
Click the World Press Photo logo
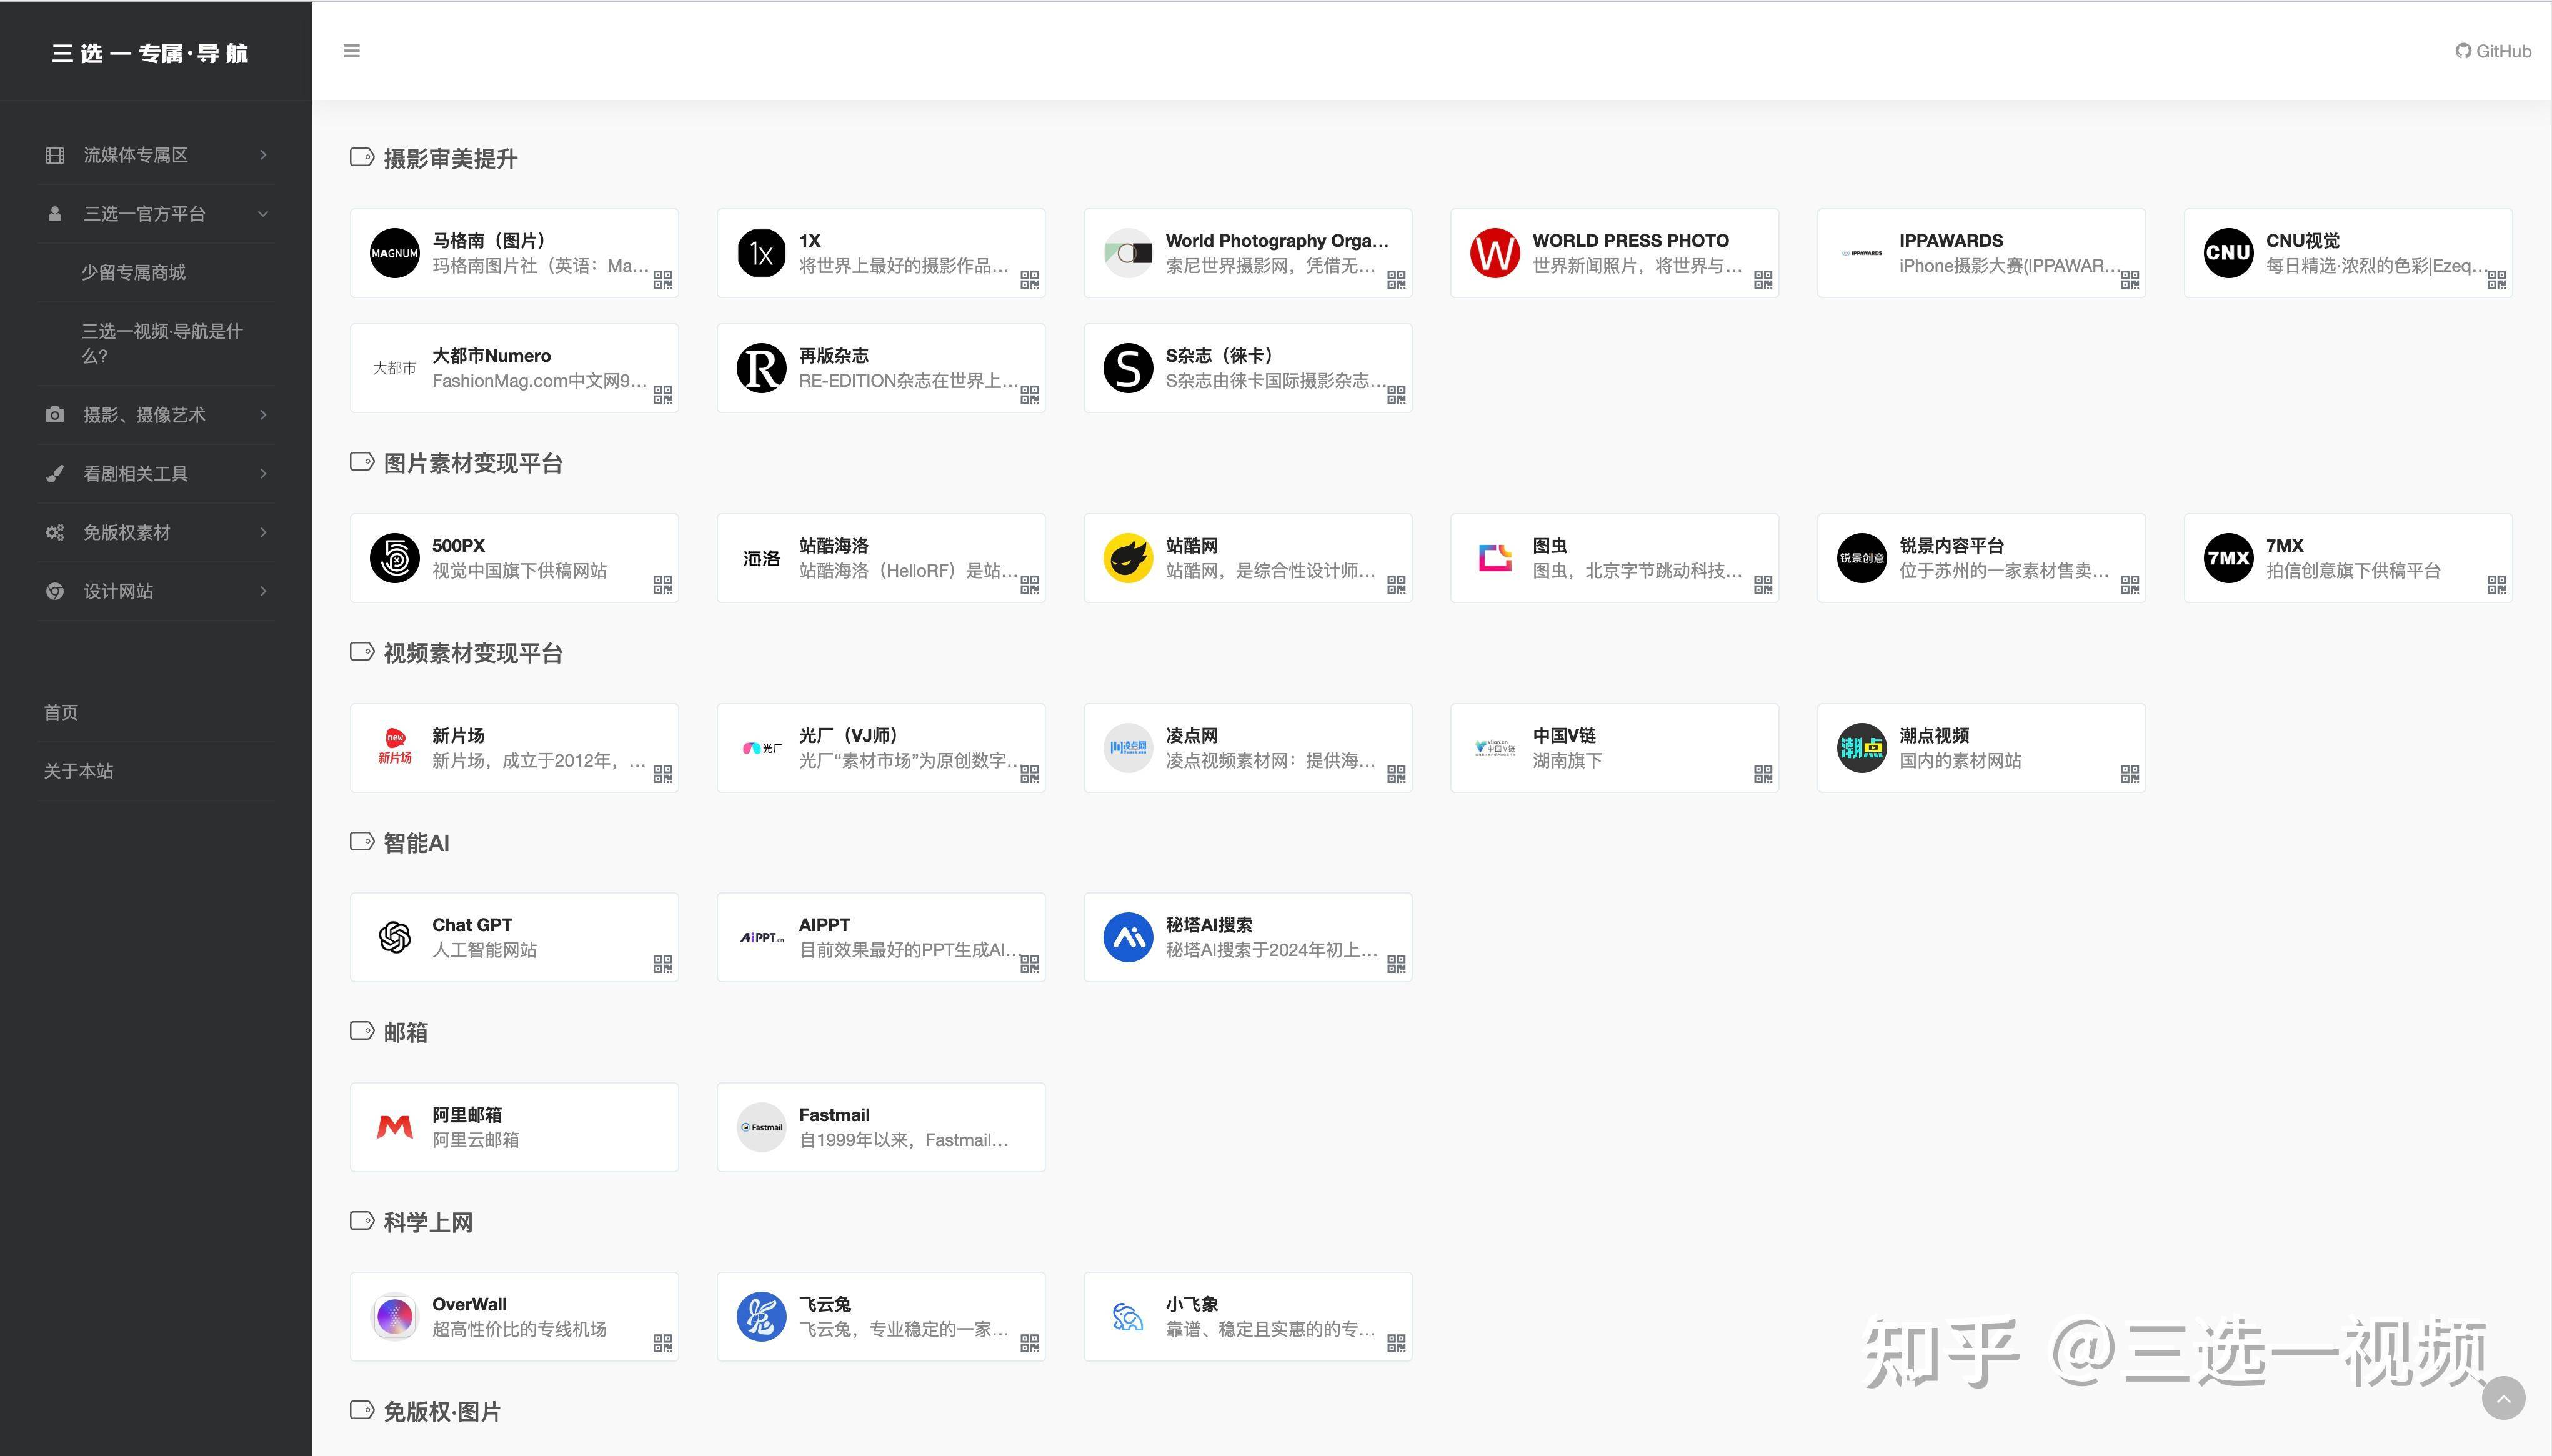[x=1495, y=253]
